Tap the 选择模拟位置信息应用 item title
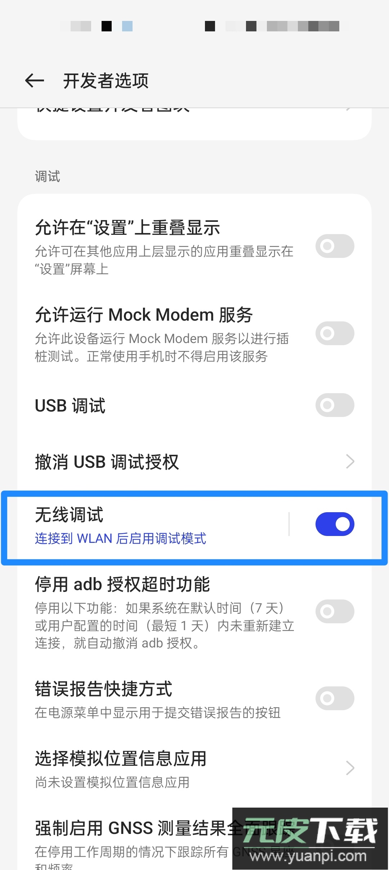 (121, 758)
